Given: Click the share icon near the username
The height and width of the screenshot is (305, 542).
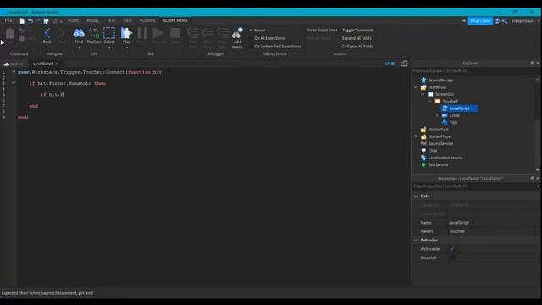Looking at the screenshot, I should pos(505,20).
